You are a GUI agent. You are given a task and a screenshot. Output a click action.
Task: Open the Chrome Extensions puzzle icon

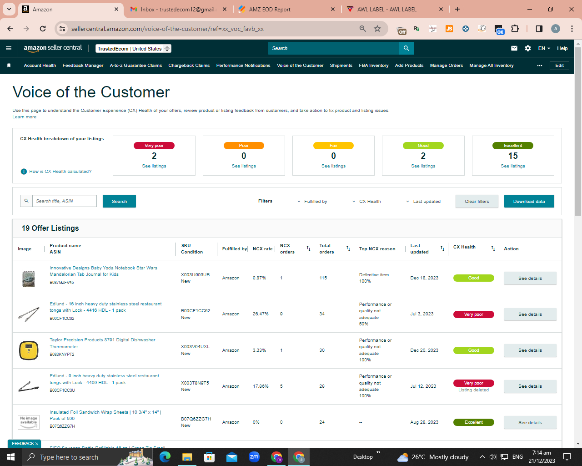point(515,29)
